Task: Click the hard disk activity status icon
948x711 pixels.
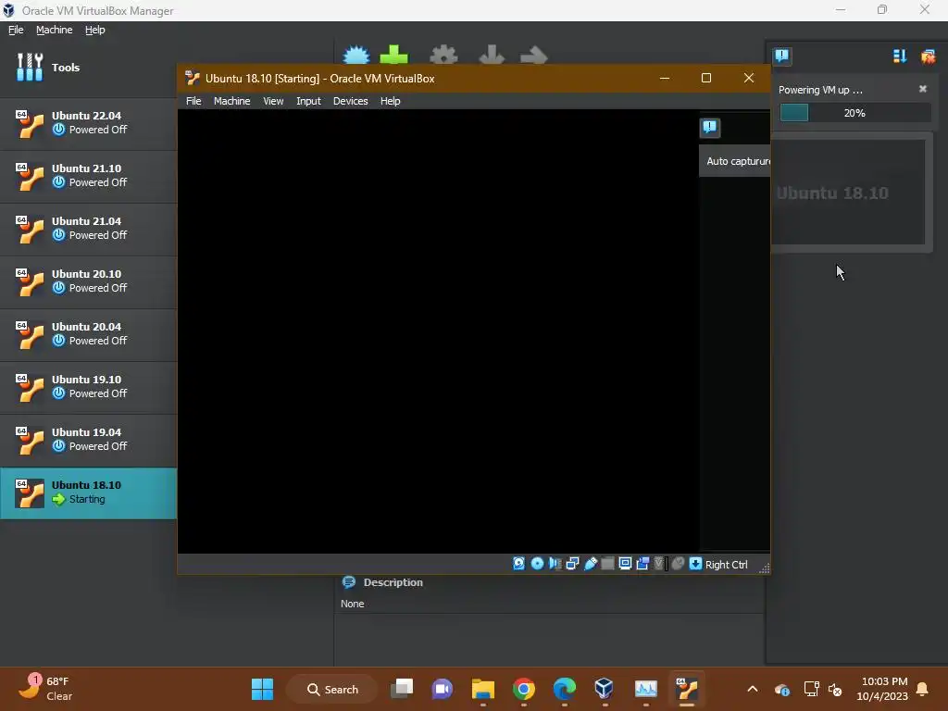Action: tap(518, 564)
